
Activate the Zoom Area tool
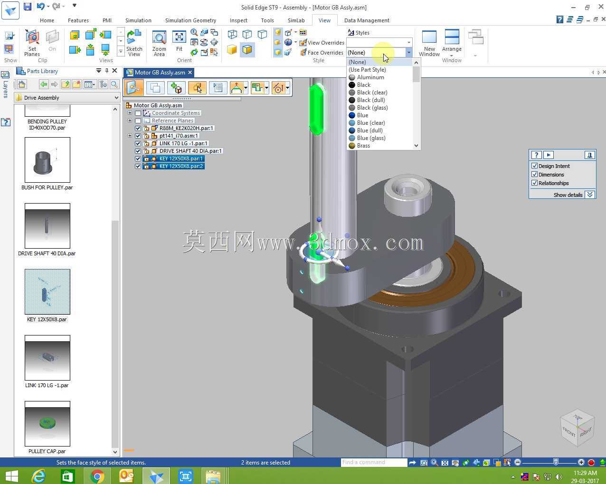click(159, 44)
